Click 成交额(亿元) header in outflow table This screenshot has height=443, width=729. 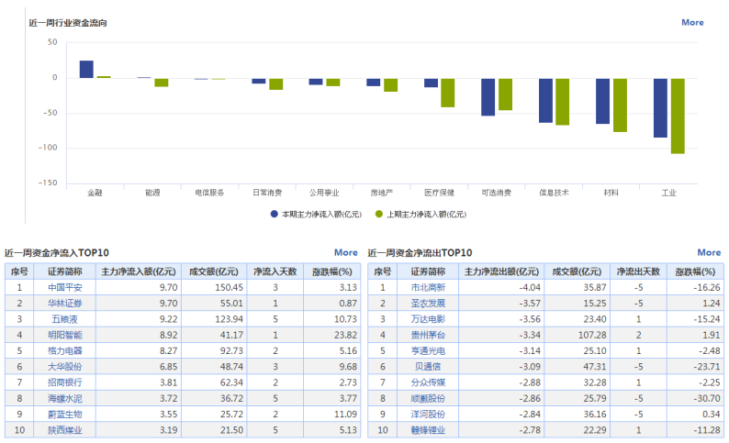pos(577,271)
